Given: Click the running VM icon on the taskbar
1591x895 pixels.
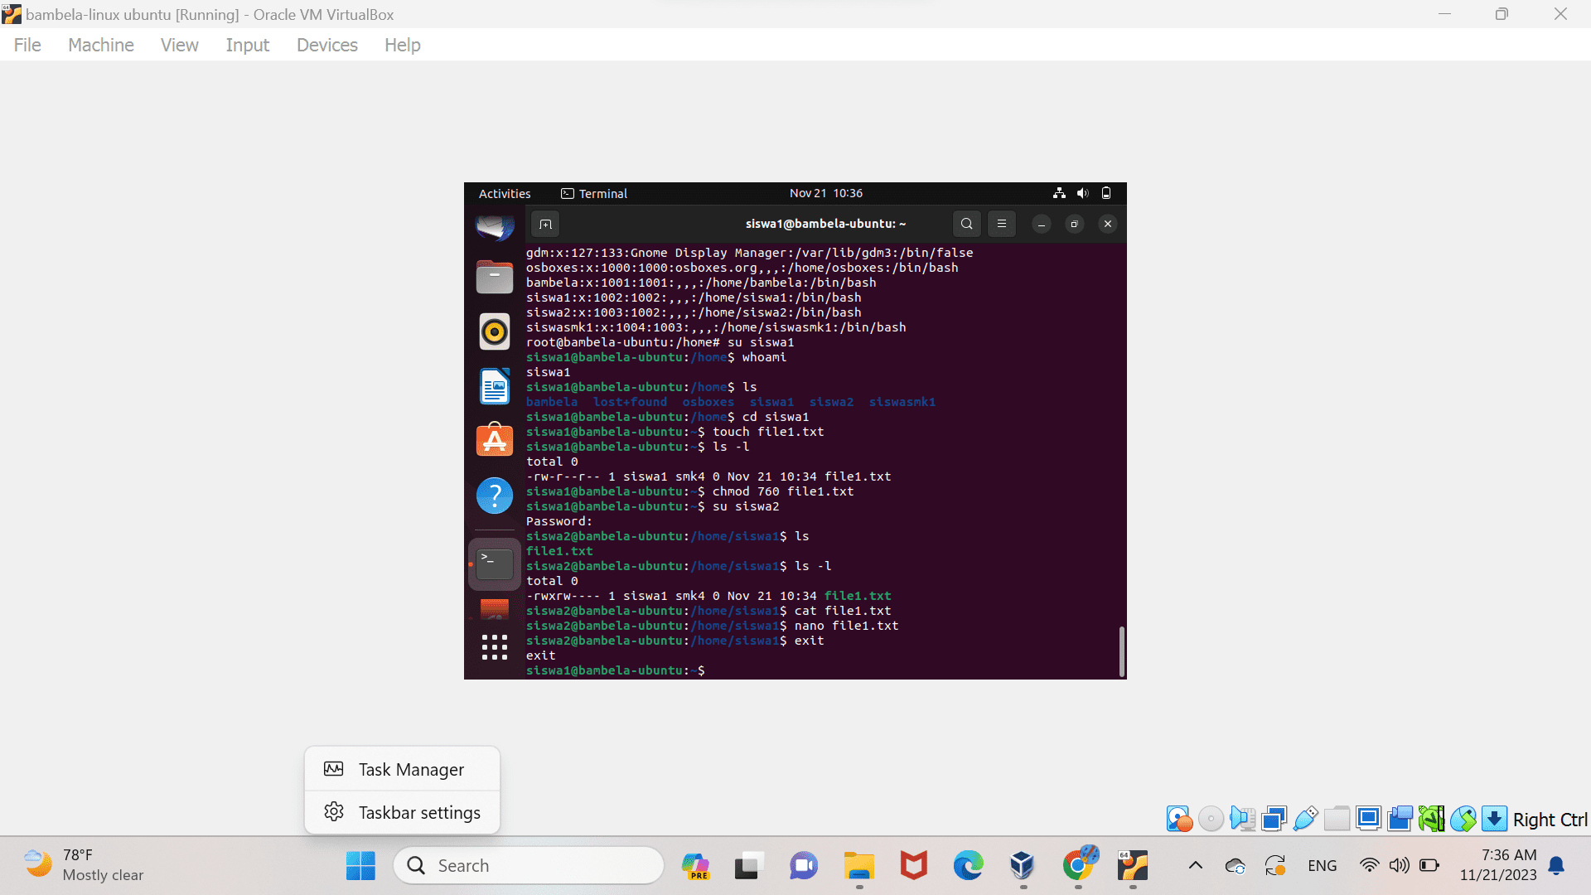Looking at the screenshot, I should (1133, 866).
